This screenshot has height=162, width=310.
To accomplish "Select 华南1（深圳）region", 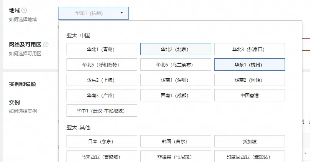I will [175, 80].
